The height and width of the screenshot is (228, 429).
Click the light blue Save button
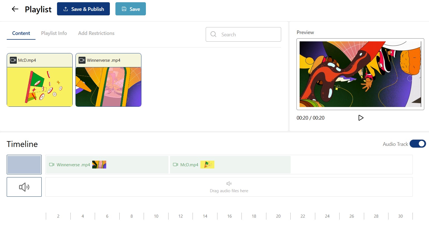pyautogui.click(x=131, y=9)
